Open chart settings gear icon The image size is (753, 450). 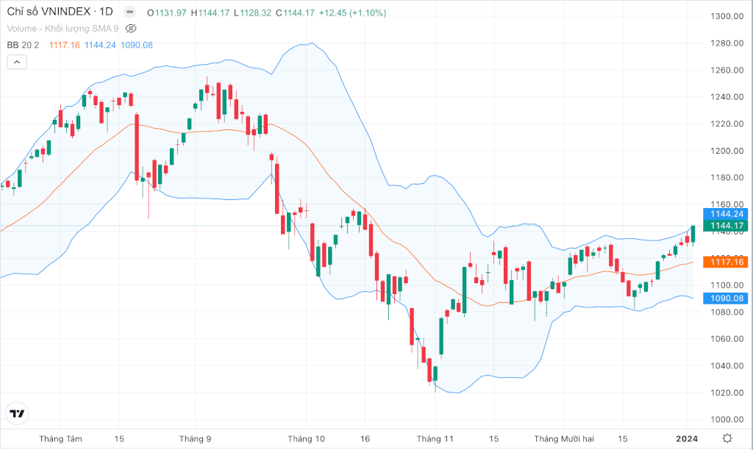727,438
